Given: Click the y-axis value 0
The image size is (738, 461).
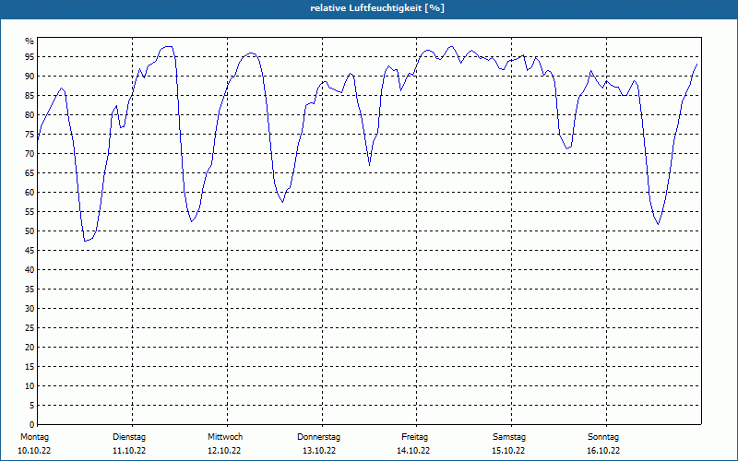Looking at the screenshot, I should point(31,425).
